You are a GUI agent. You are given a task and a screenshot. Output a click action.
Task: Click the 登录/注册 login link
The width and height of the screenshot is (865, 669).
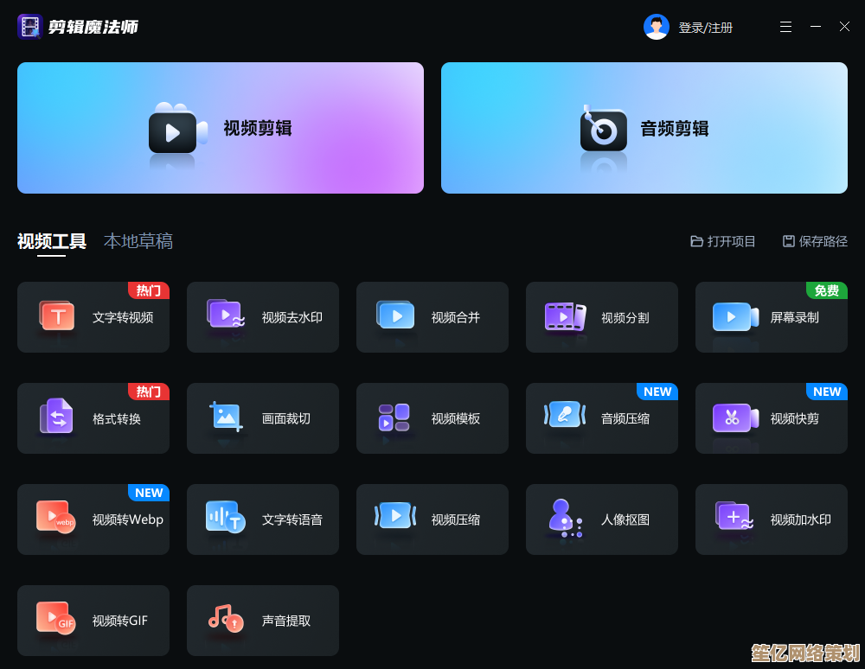[x=705, y=28]
